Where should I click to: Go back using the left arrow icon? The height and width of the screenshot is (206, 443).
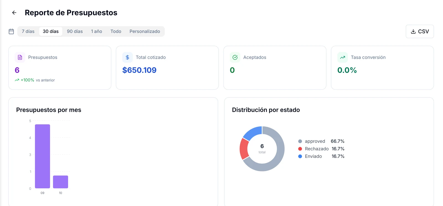coord(14,13)
